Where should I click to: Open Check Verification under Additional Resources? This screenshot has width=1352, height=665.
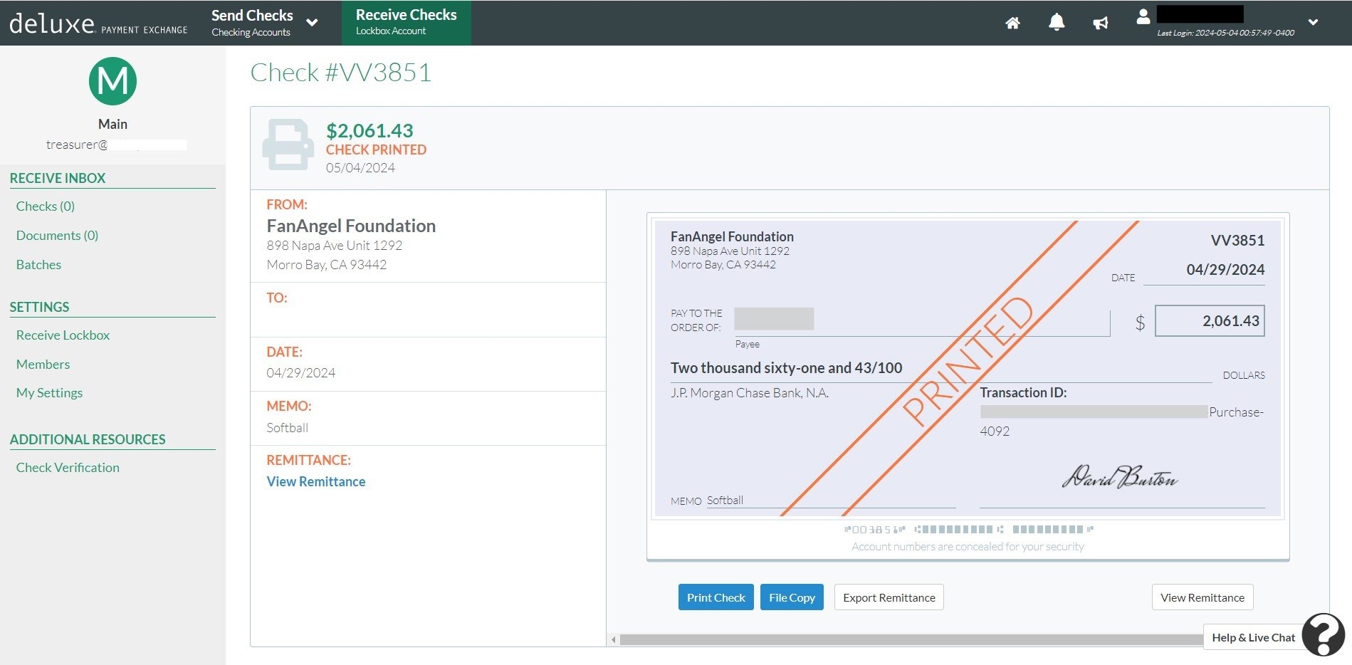click(x=67, y=467)
